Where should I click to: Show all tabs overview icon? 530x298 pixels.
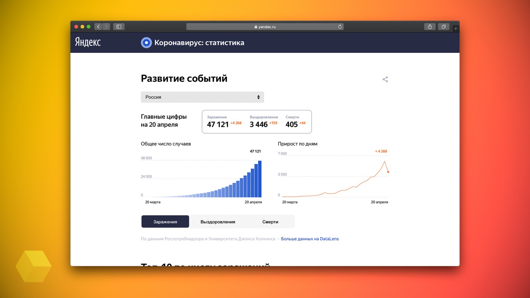(x=444, y=26)
